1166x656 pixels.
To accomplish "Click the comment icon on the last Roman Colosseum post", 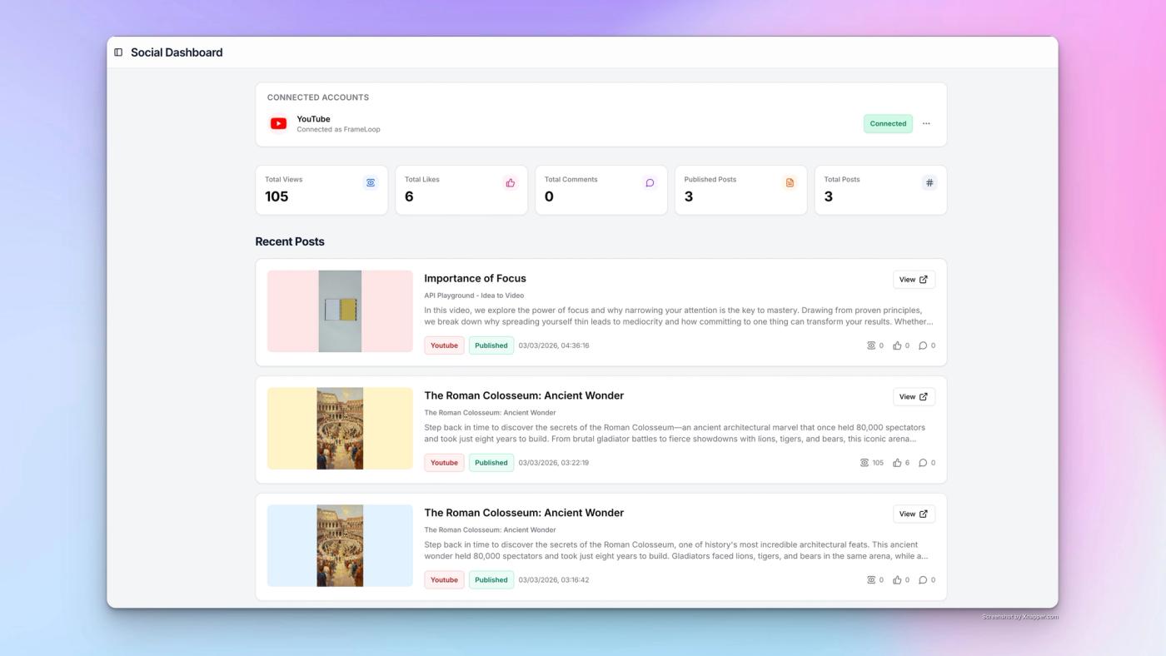I will pos(923,579).
